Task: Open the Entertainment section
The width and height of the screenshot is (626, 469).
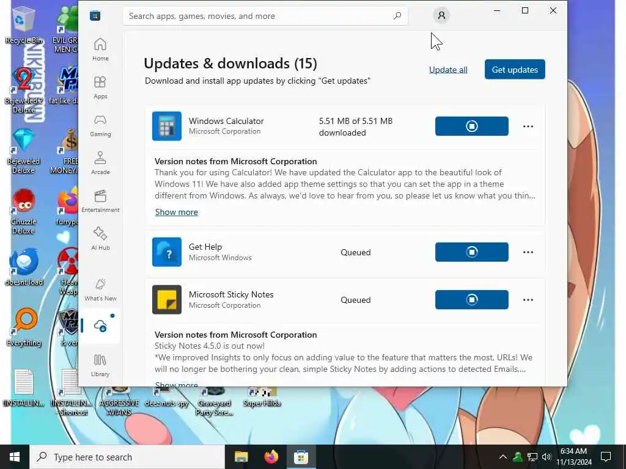Action: click(x=100, y=201)
